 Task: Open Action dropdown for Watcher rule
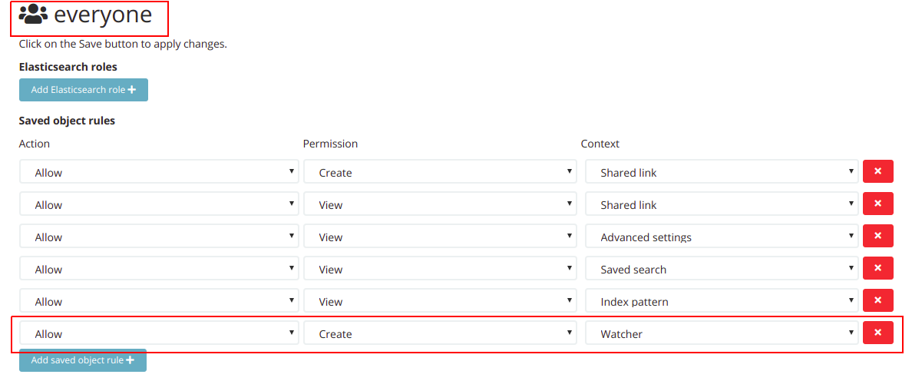click(x=159, y=333)
